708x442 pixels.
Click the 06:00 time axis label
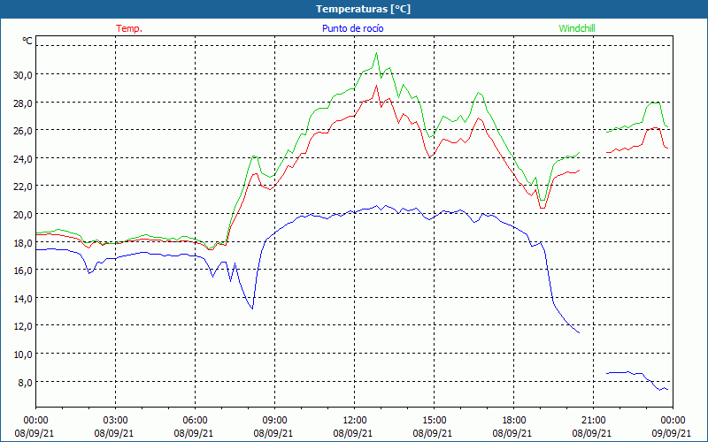[195, 421]
